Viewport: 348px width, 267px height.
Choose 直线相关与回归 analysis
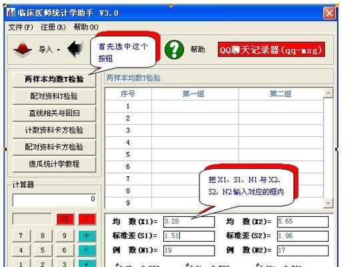[x=54, y=113]
